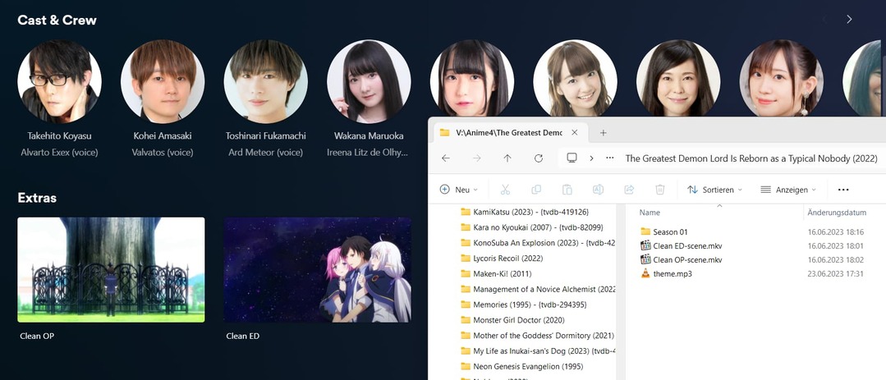Click the Kohei Amasaki name link

tap(163, 135)
